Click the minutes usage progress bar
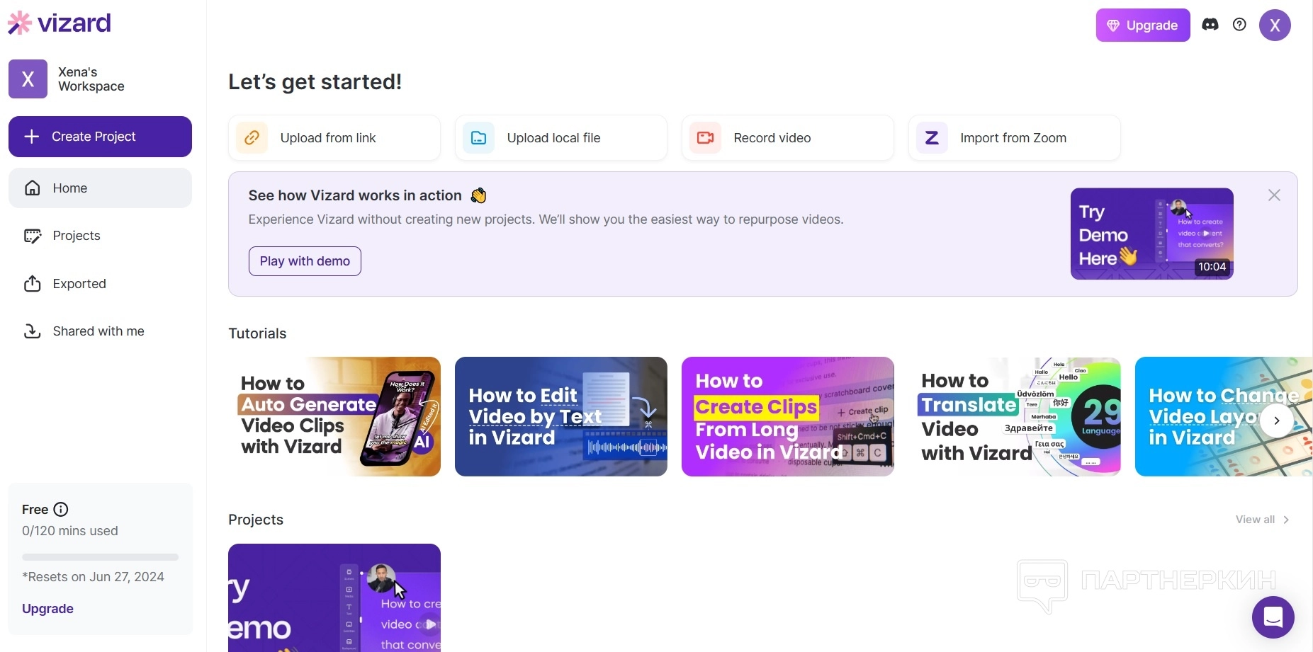Viewport: 1313px width, 652px height. [x=100, y=557]
